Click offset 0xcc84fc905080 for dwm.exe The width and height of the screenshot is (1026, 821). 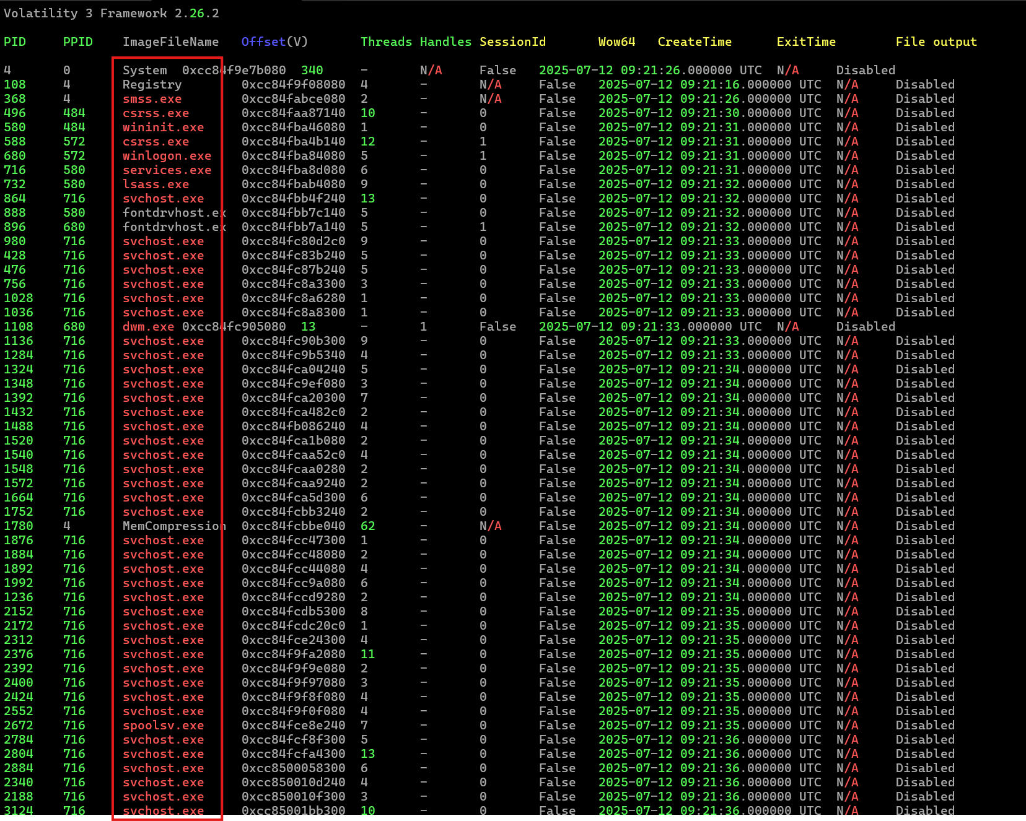pos(234,326)
